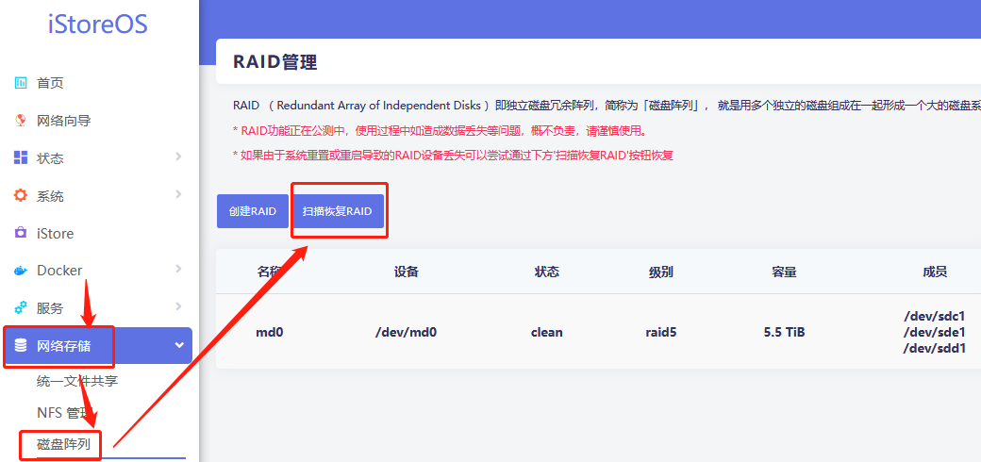Viewport: 981px width, 462px height.
Task: Click the iStoreOS logo link
Action: [97, 25]
